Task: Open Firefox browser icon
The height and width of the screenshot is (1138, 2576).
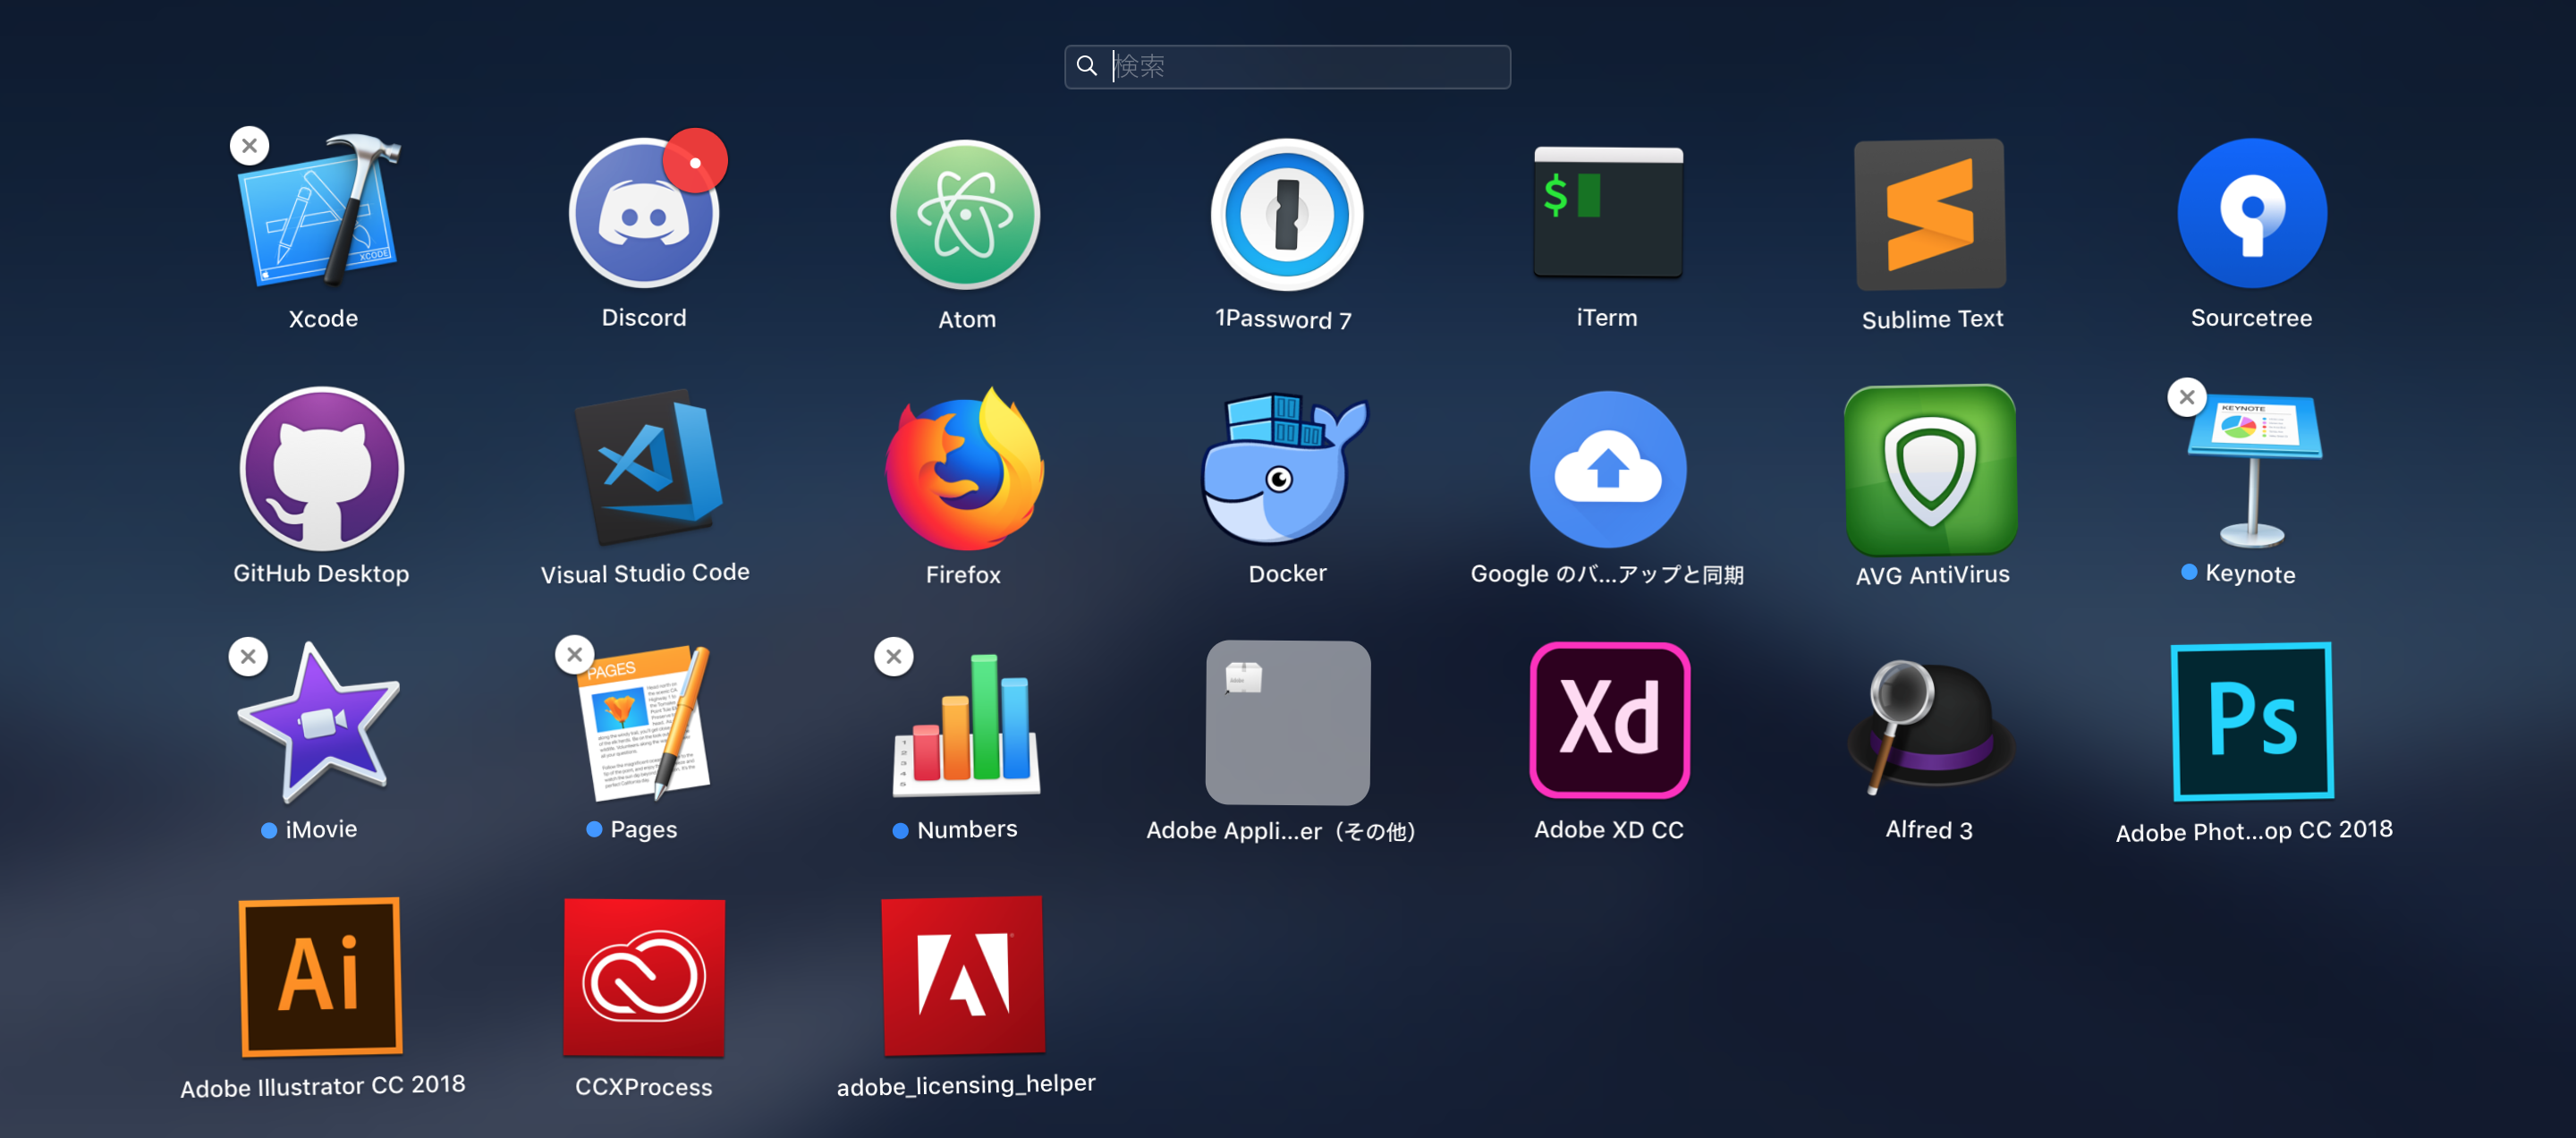Action: (964, 470)
